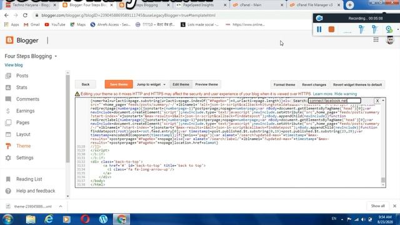Switch to Chrome in taskbar
Image resolution: width=400 pixels, height=225 pixels.
[x=121, y=219]
